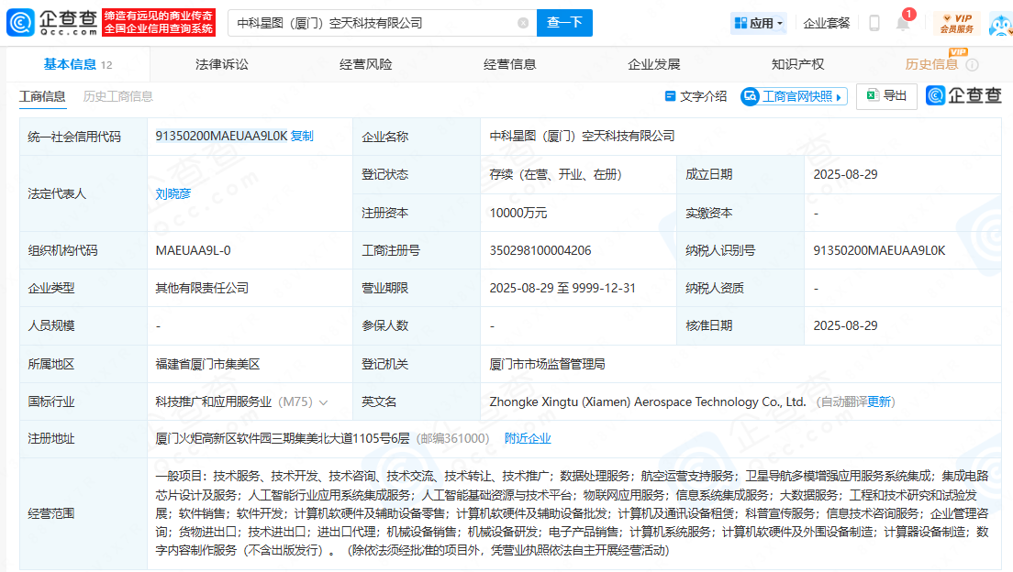The image size is (1013, 572).
Task: Open 附近企业 link
Action: pos(528,438)
